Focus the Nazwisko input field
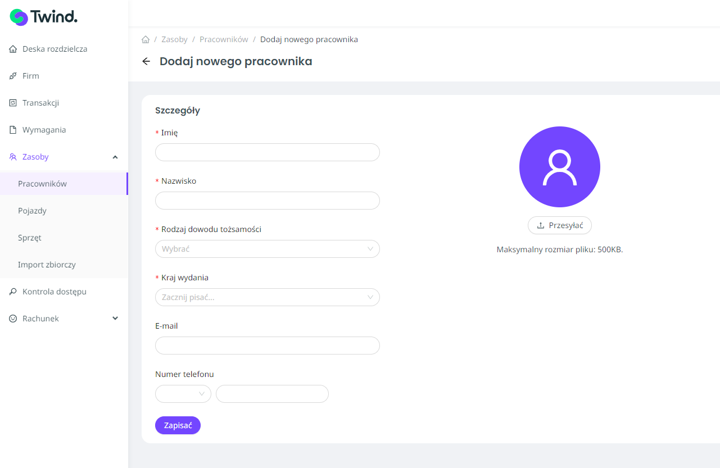The width and height of the screenshot is (720, 468). tap(268, 201)
